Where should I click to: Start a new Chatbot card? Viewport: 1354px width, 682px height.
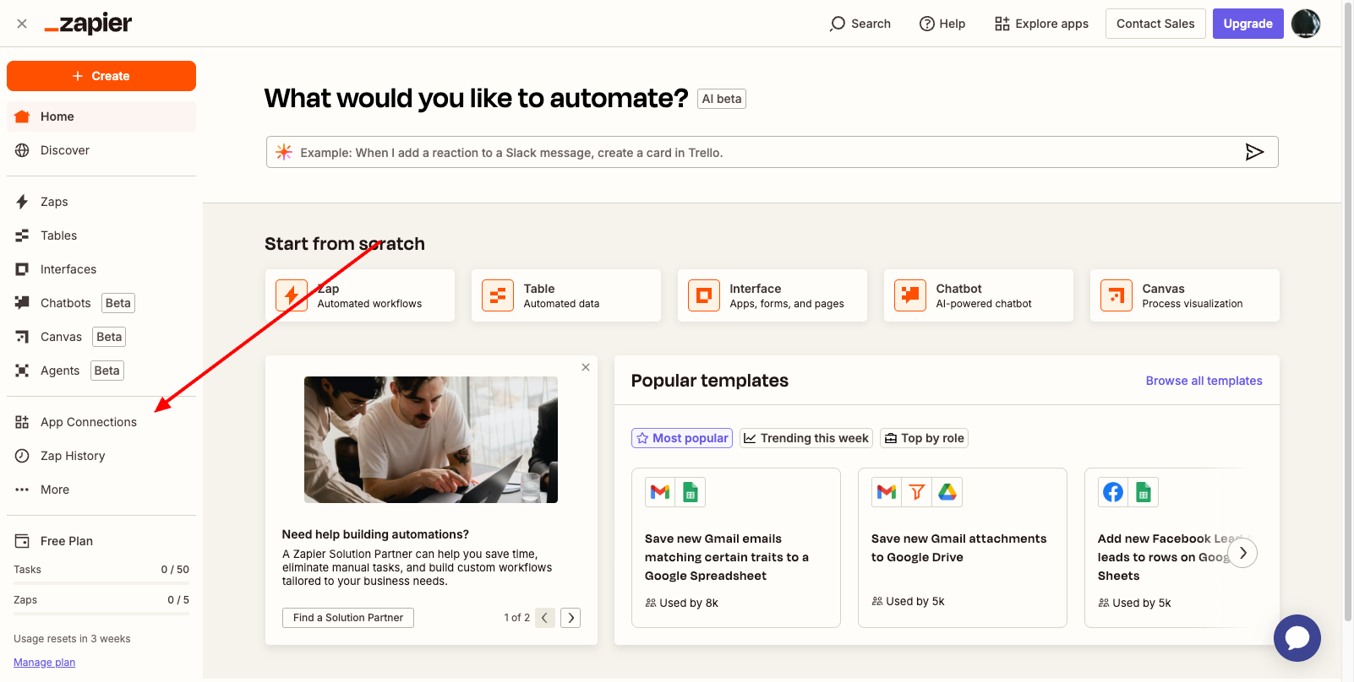coord(979,295)
